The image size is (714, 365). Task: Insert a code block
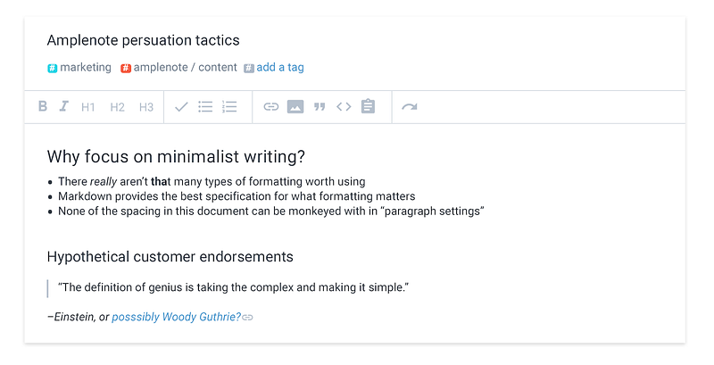tap(344, 107)
